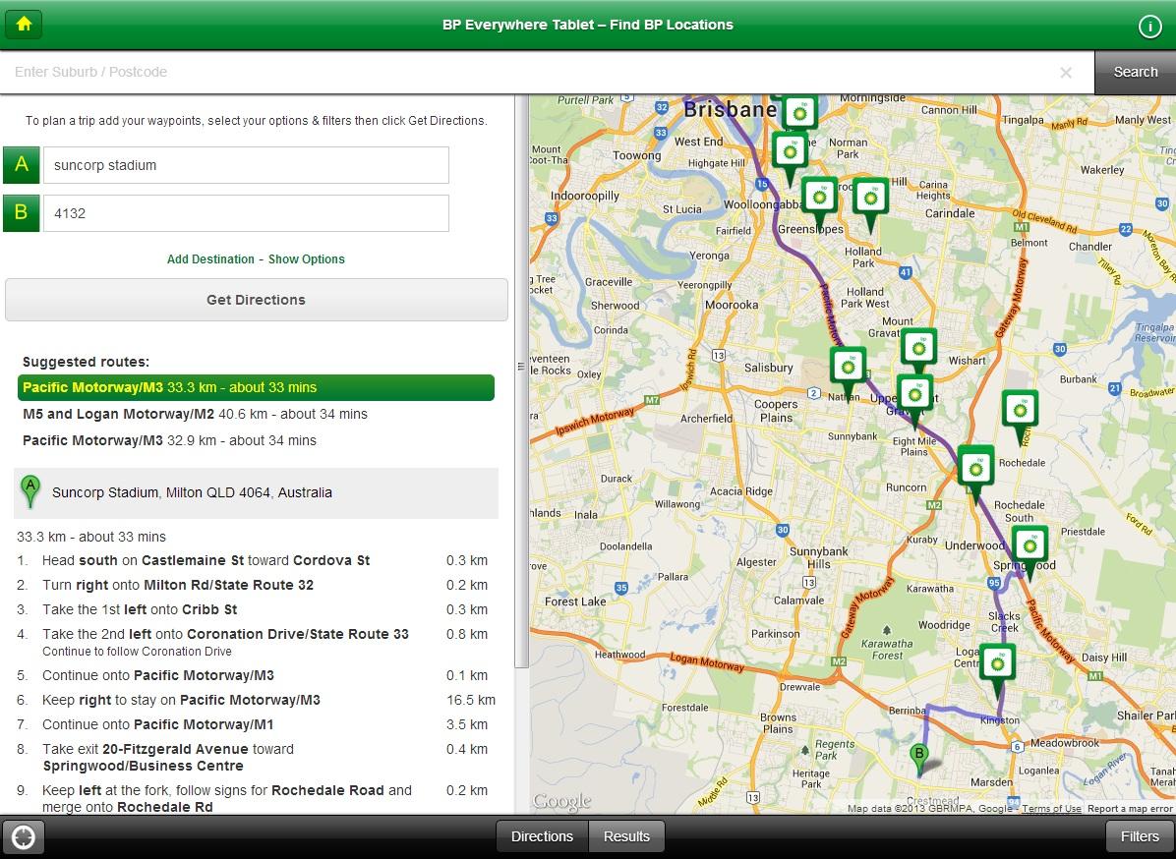
Task: Open map Terms of Use link
Action: (1051, 809)
